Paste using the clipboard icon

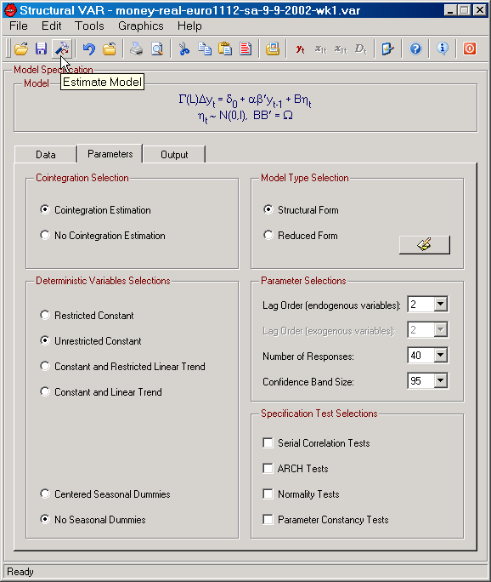click(225, 48)
